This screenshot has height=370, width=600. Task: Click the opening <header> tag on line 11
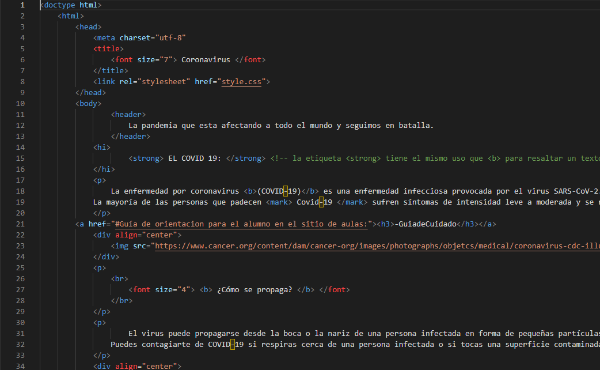(128, 115)
